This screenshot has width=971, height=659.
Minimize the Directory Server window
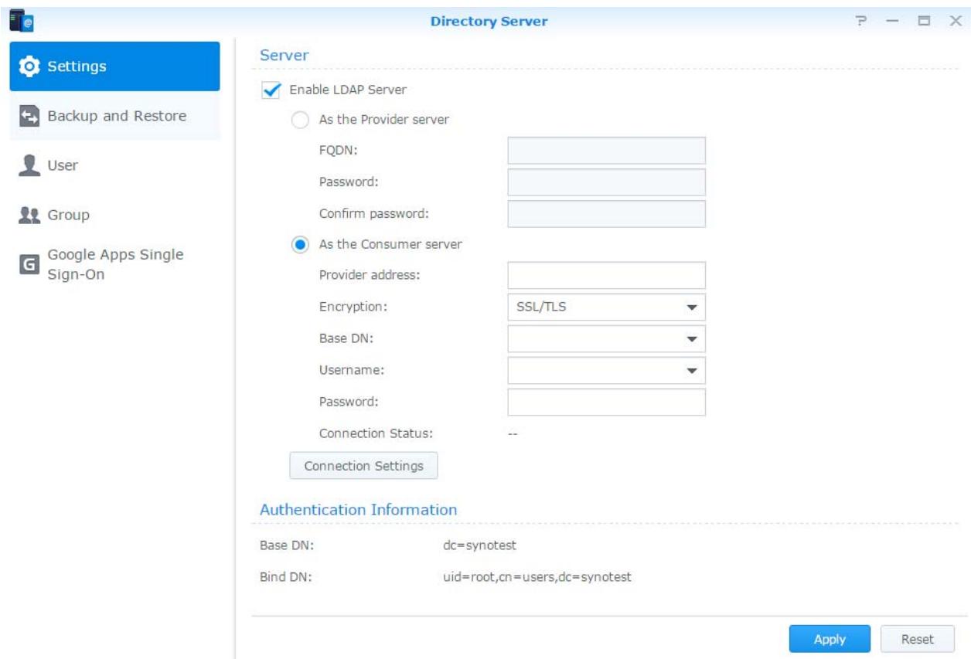(x=892, y=22)
